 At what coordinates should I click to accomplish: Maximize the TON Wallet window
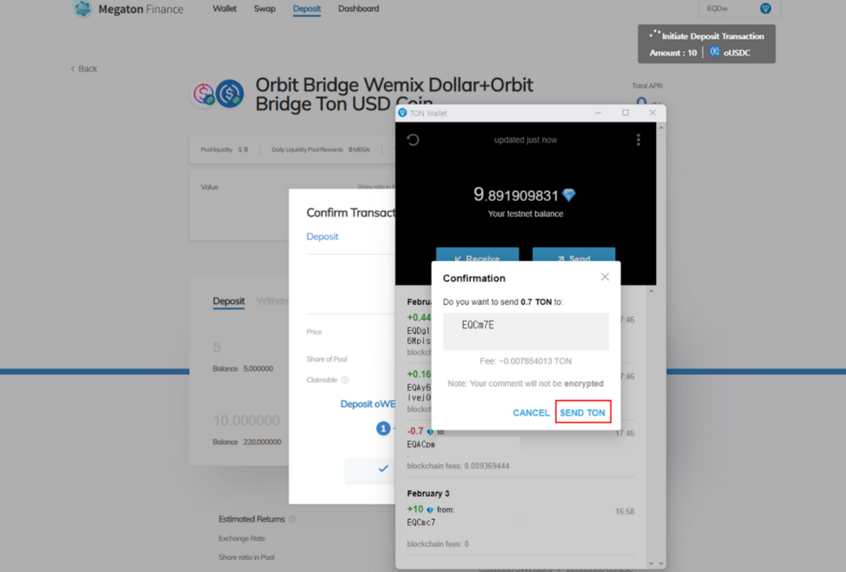625,113
